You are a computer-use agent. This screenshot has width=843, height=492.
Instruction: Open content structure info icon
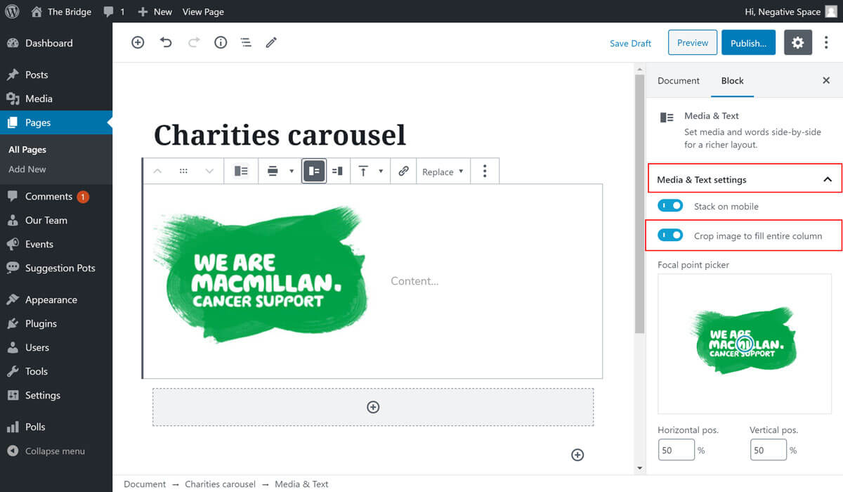point(221,43)
